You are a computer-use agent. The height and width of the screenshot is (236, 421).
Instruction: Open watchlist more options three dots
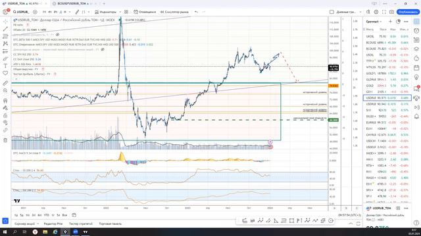(406, 22)
